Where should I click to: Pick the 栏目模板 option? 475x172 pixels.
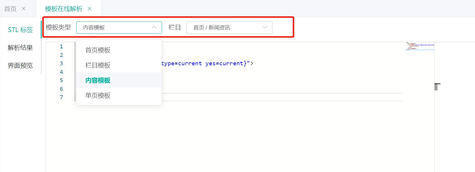coord(98,65)
